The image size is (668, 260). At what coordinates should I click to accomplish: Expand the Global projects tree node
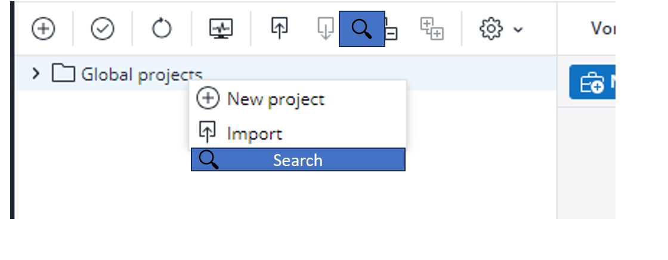tap(36, 74)
